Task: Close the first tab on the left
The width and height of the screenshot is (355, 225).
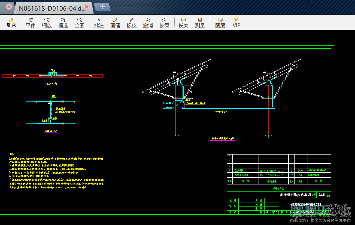Action: [9, 7]
